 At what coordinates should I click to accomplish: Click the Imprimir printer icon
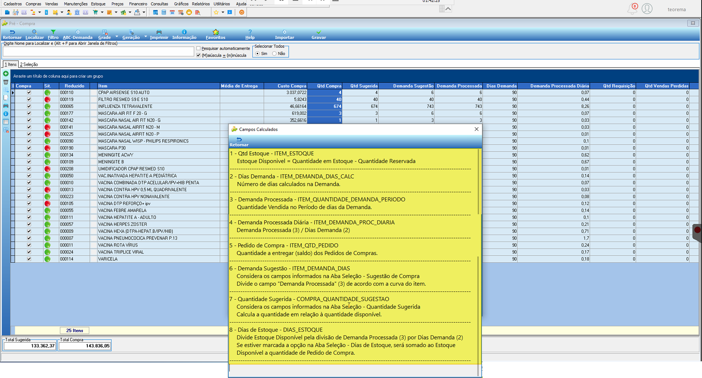point(159,32)
